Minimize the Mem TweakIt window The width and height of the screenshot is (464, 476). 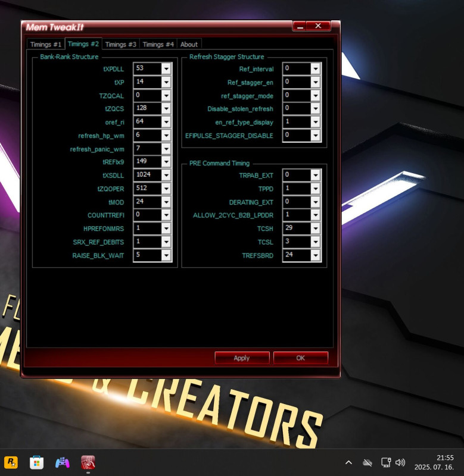click(x=300, y=26)
